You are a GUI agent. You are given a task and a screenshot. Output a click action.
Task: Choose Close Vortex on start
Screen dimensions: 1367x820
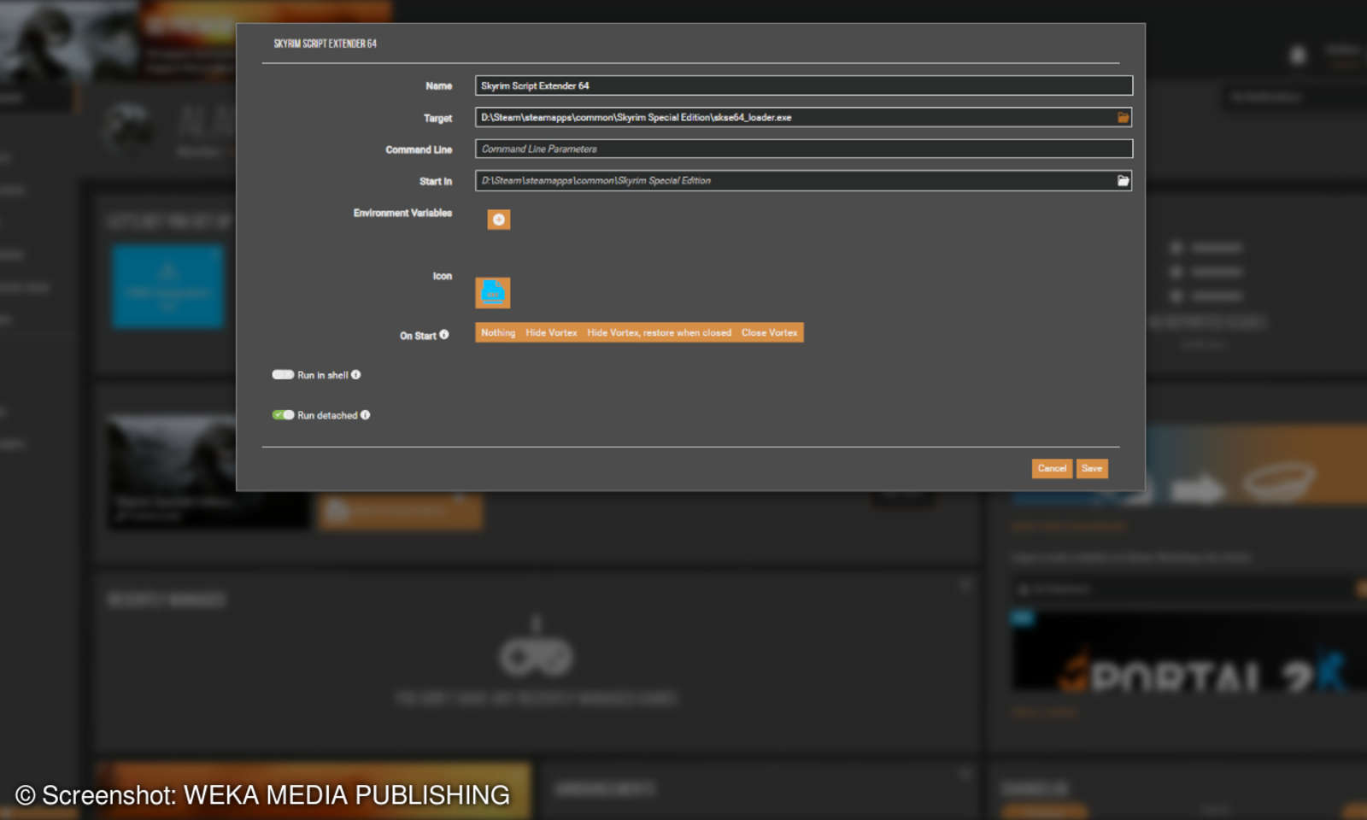coord(768,332)
